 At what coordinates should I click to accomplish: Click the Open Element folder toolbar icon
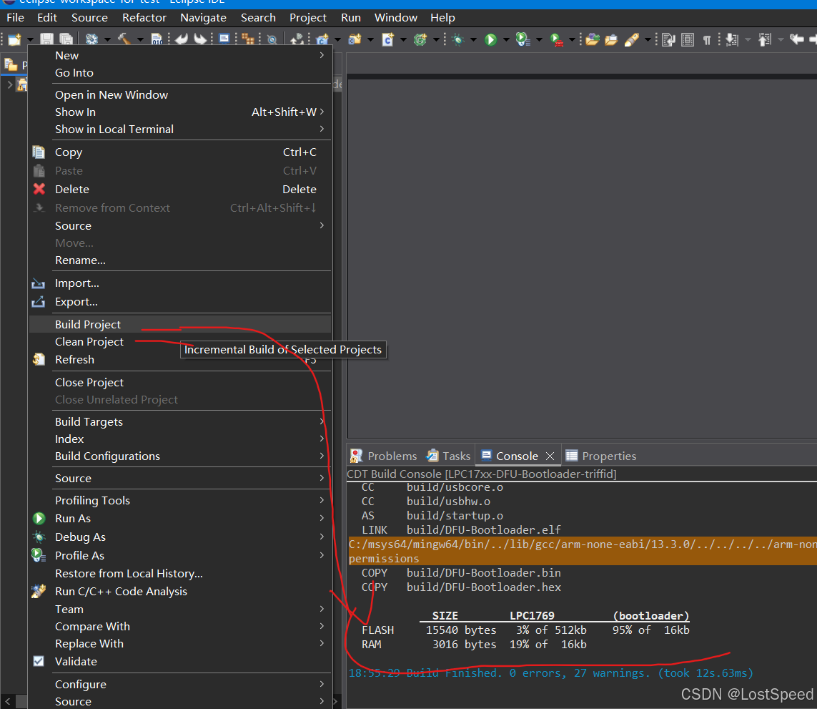pyautogui.click(x=593, y=39)
